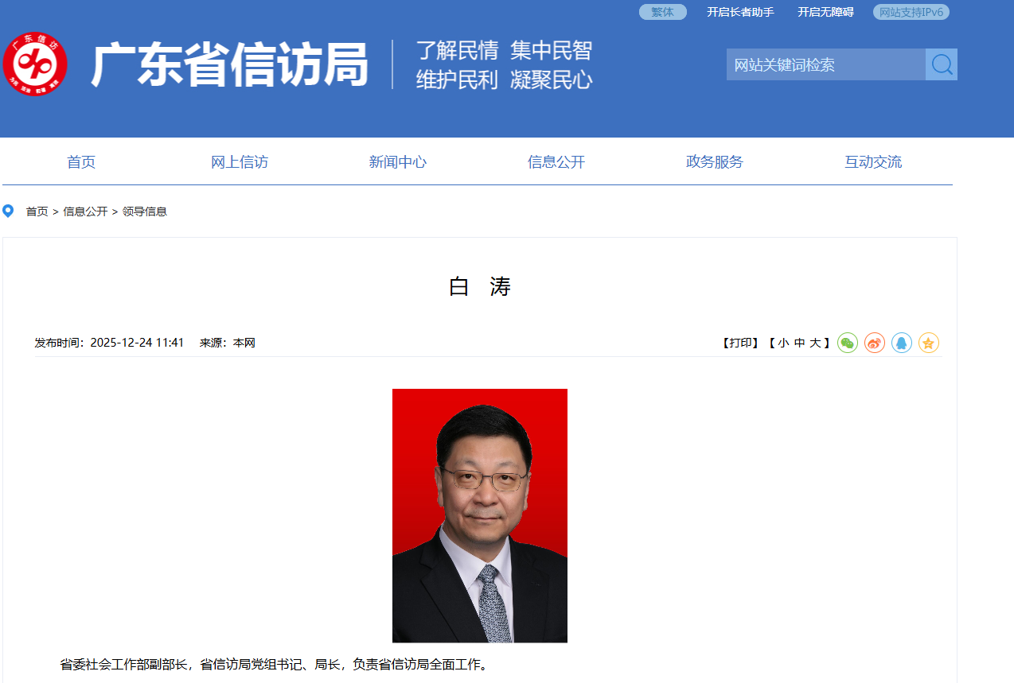
Task: Open 领导信息 from the breadcrumb
Action: click(x=145, y=211)
